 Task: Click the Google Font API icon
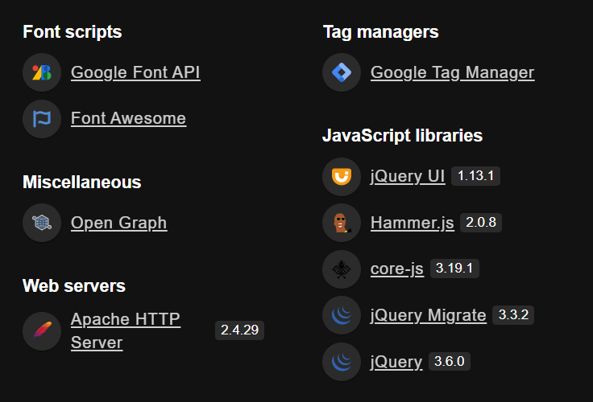click(42, 72)
